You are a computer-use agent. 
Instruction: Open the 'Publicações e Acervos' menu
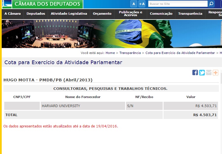pyautogui.click(x=130, y=14)
